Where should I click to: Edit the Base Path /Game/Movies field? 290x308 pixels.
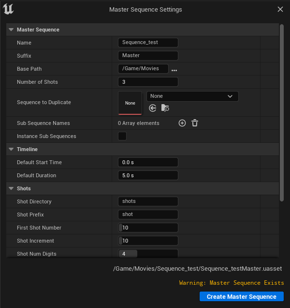pos(143,69)
